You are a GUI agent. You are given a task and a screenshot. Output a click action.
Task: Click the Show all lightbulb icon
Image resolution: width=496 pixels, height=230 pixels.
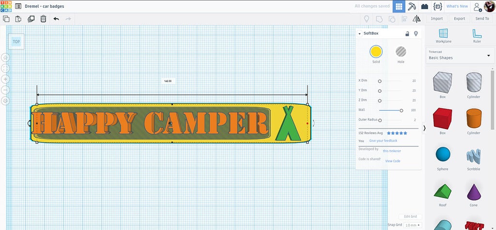(x=367, y=19)
